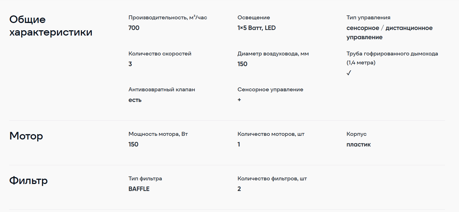This screenshot has height=212, width=459.
Task: Click сенсорное / дистанционное управление value
Action: pyautogui.click(x=389, y=32)
